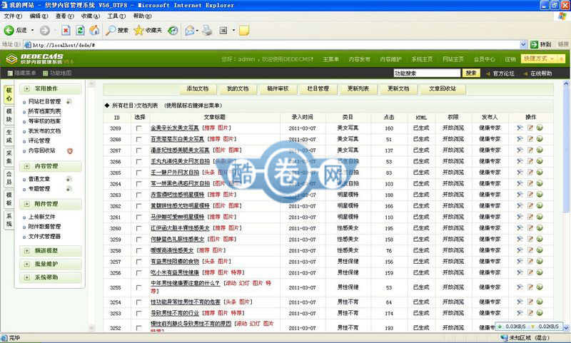Check the box for article 3260
The image size is (571, 343).
coord(138,228)
